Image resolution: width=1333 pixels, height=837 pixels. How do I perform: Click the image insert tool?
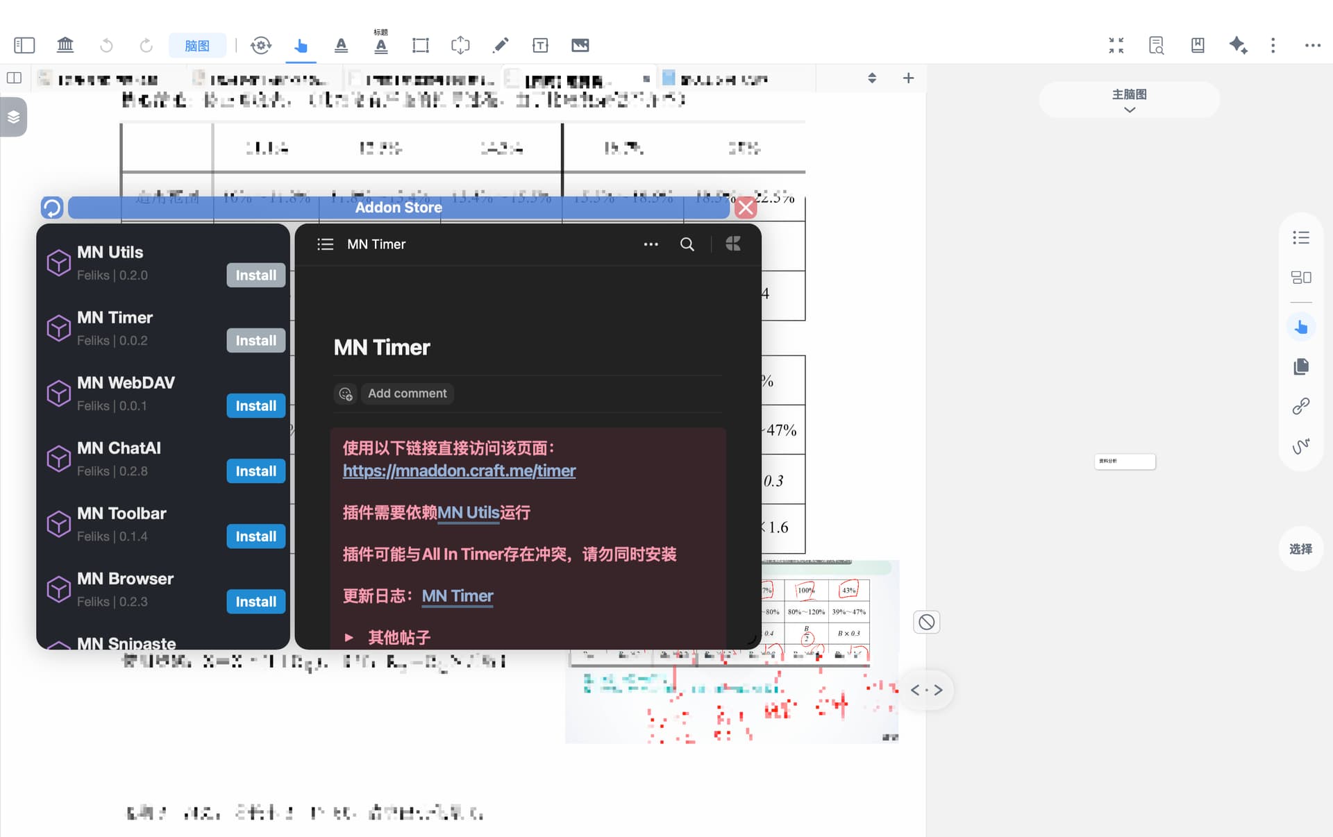point(580,45)
